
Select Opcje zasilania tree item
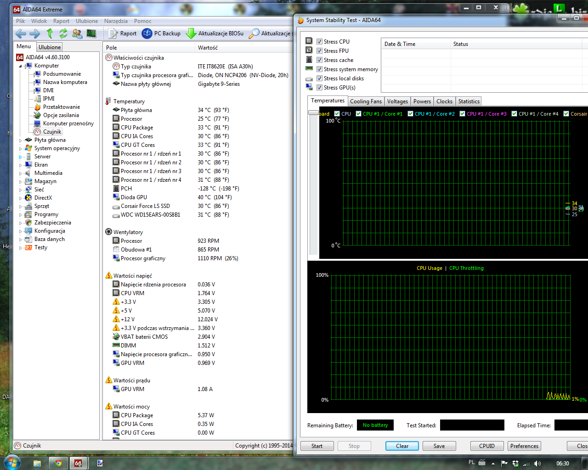click(x=61, y=115)
